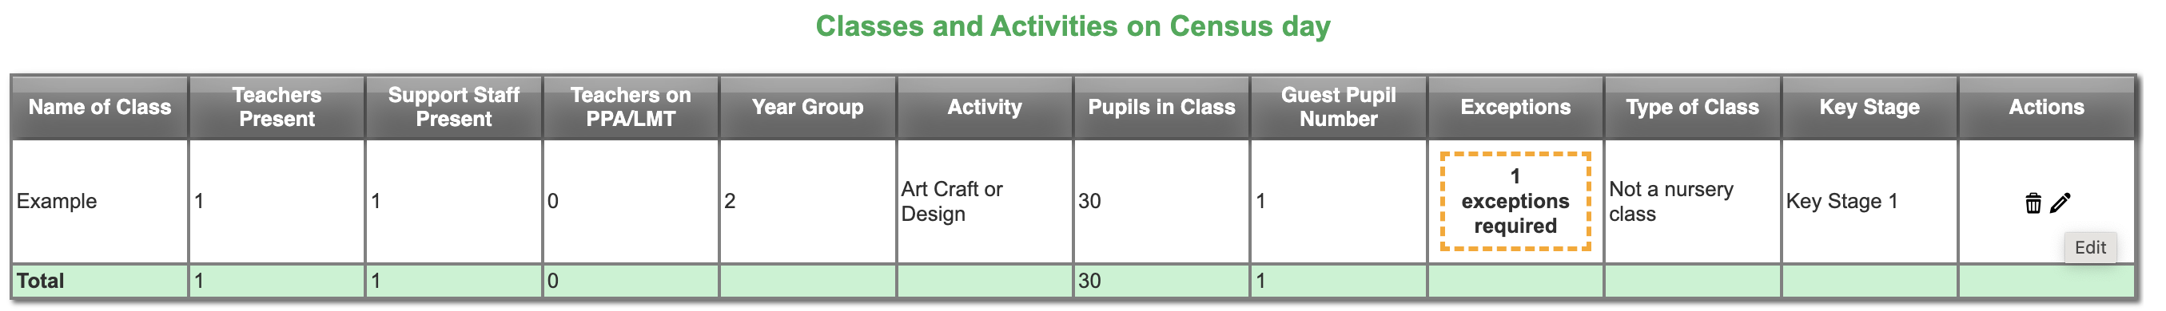Screen dimensions: 2166x311
Task: Click the Name of Class column header
Action: (x=99, y=108)
